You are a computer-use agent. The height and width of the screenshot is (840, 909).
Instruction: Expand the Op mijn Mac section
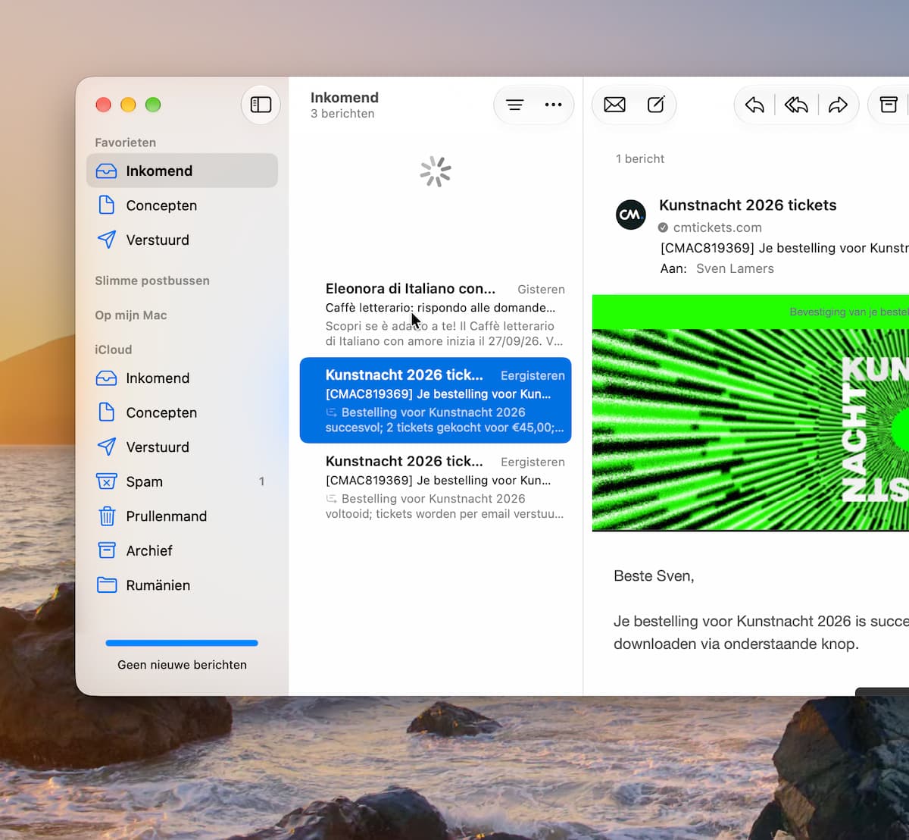(x=131, y=315)
